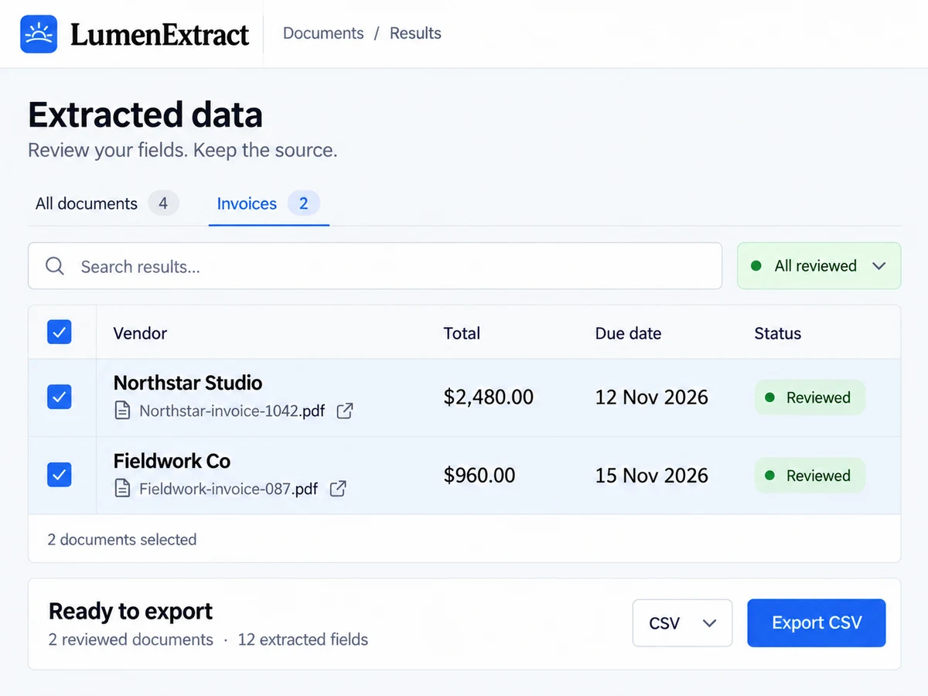The image size is (928, 696).
Task: Click the Vendor column header
Action: click(140, 333)
